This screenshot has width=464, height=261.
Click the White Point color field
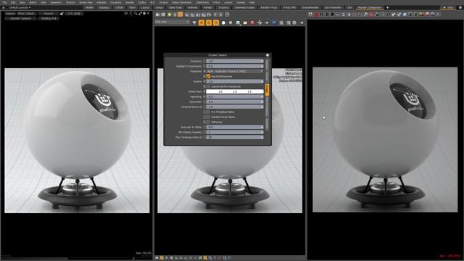coord(235,91)
